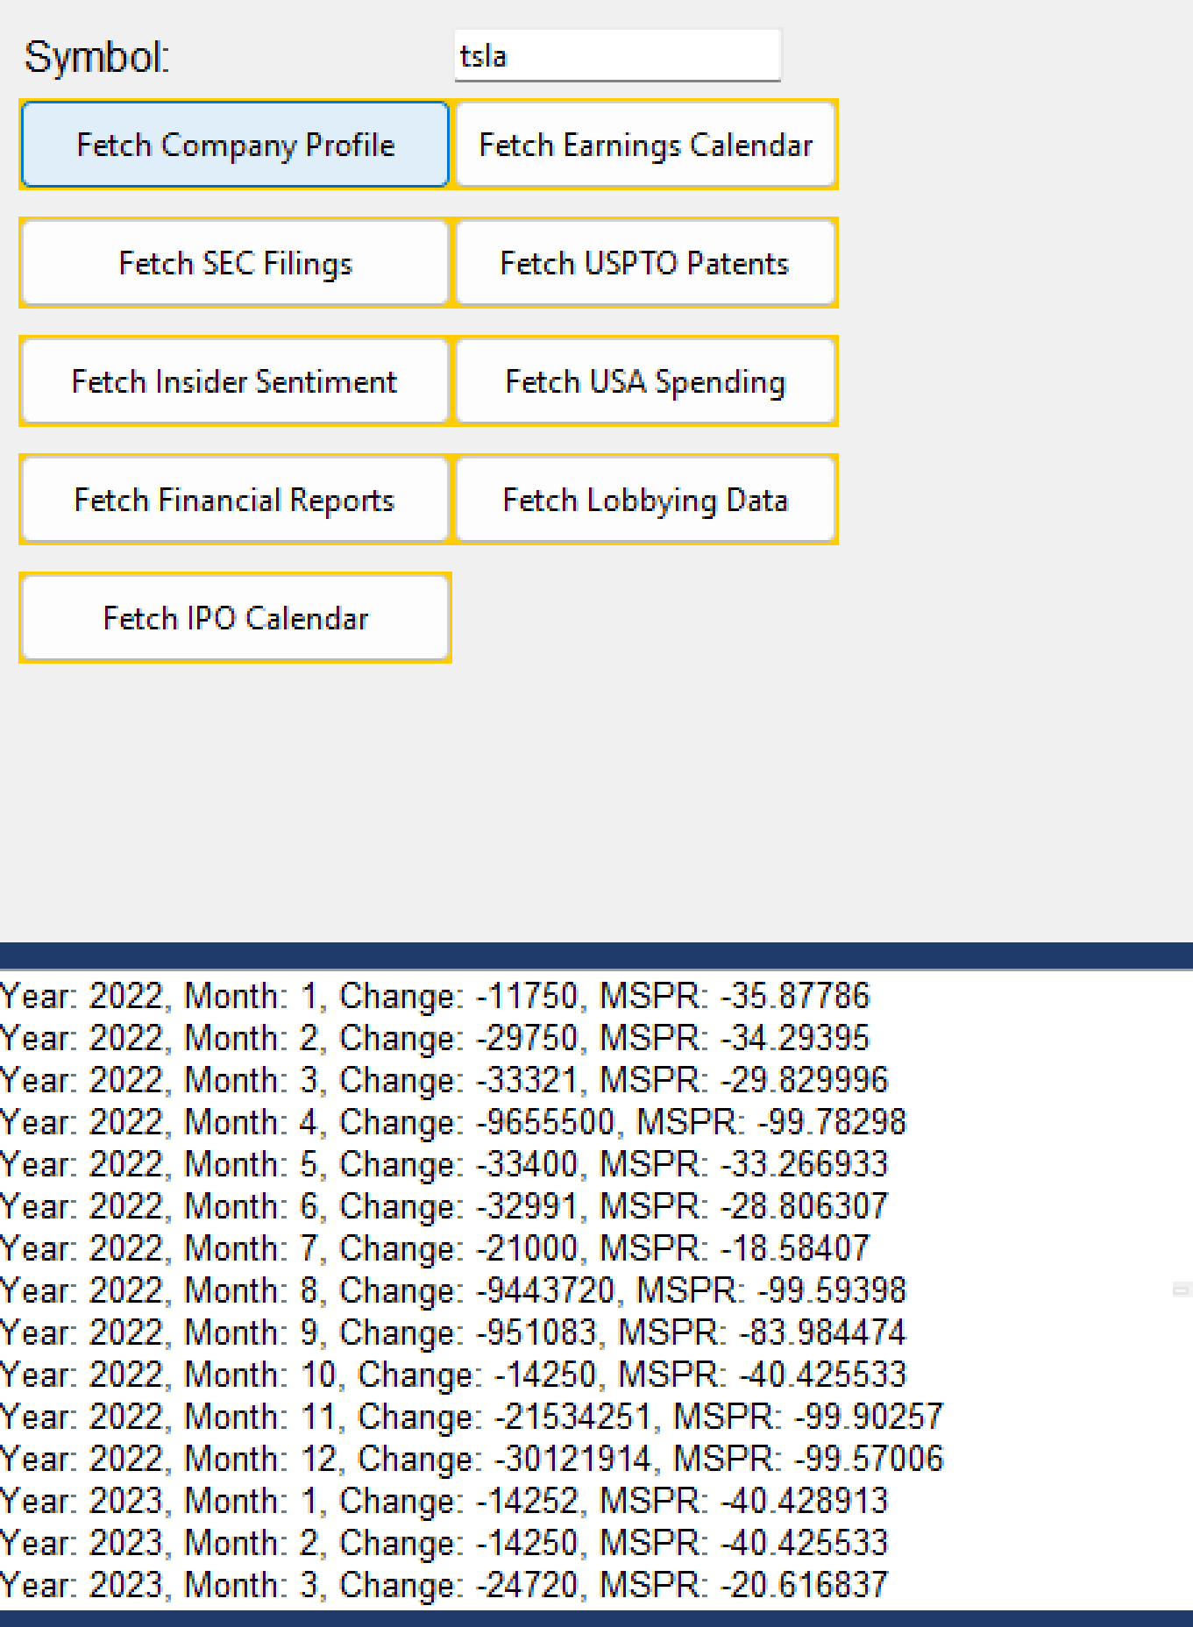The image size is (1193, 1627).
Task: Select the 2023 Month 1 result row
Action: pyautogui.click(x=444, y=1501)
